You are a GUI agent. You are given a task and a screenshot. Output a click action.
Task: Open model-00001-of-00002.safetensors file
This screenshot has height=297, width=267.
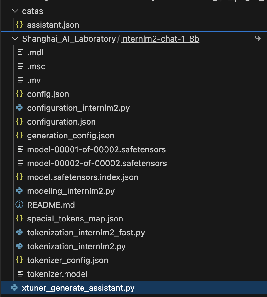click(x=96, y=149)
